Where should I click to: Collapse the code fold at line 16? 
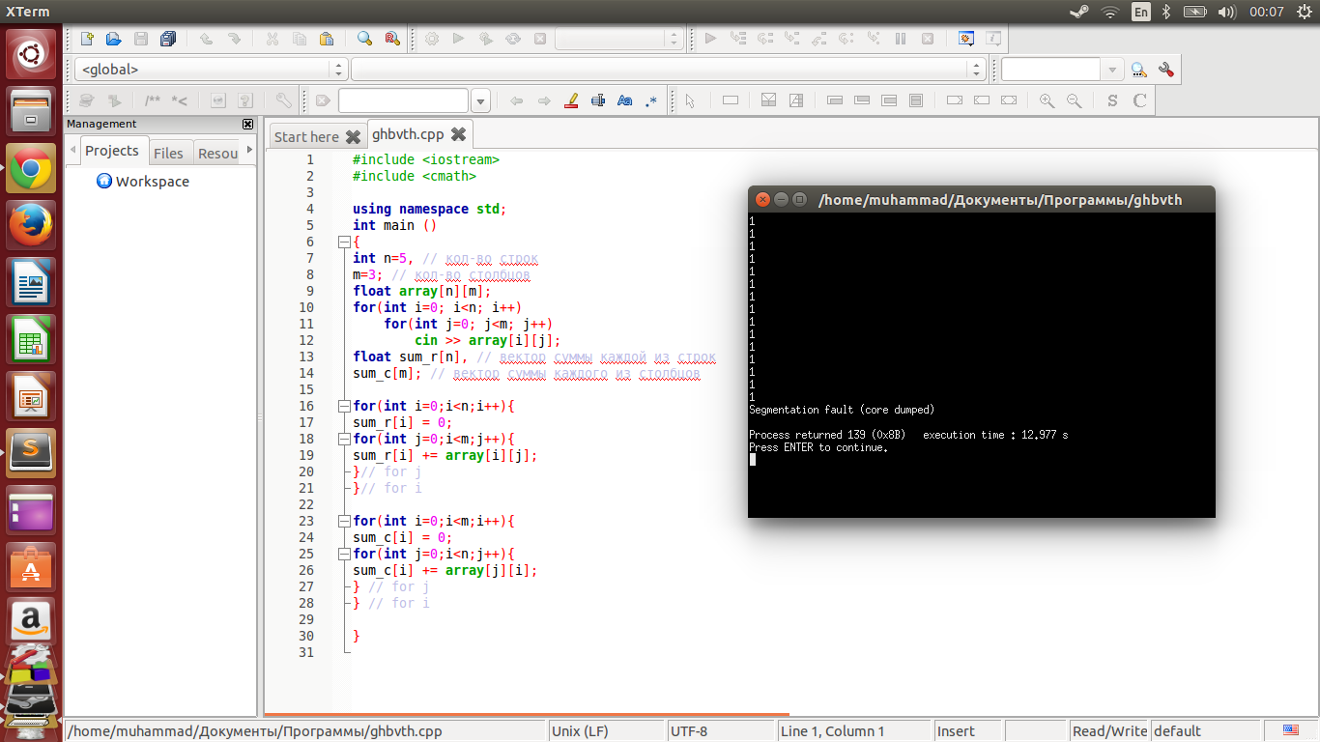[345, 406]
